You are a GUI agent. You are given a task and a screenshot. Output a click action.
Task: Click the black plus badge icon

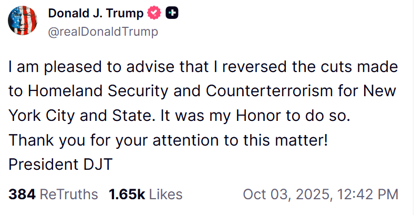pyautogui.click(x=171, y=14)
